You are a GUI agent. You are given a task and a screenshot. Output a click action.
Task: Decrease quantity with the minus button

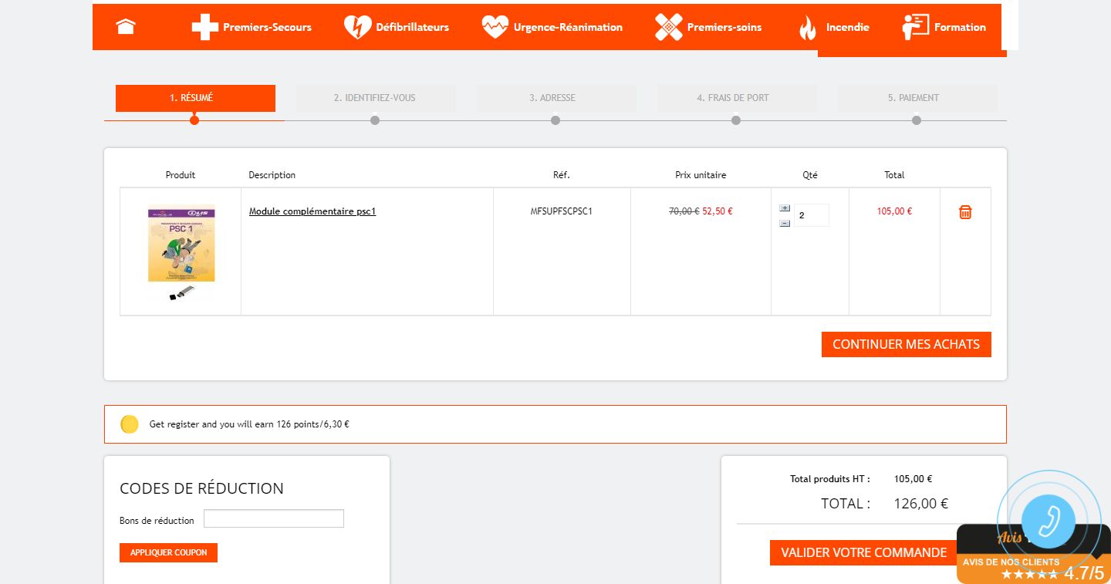785,223
